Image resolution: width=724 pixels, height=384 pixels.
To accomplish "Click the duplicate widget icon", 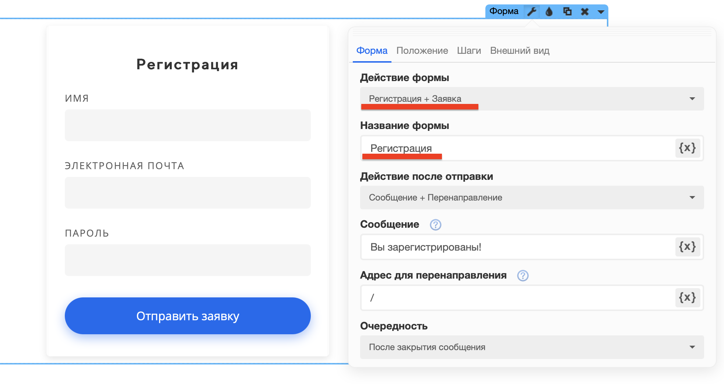I will (567, 11).
